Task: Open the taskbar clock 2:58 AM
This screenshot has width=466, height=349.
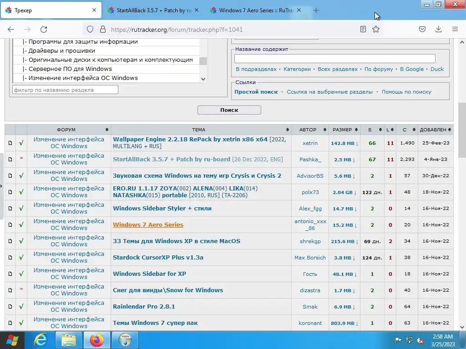Action: [x=442, y=340]
